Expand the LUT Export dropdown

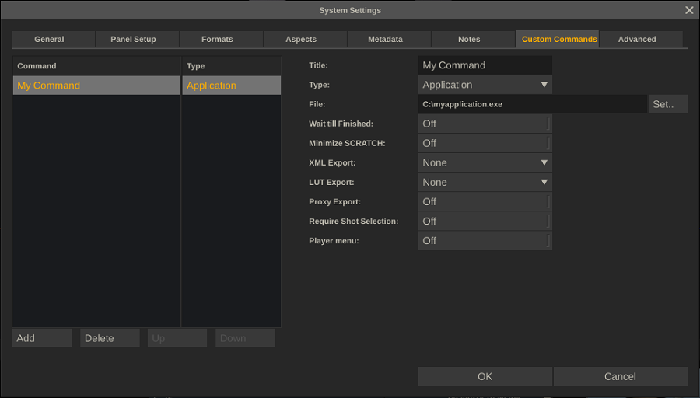[485, 182]
